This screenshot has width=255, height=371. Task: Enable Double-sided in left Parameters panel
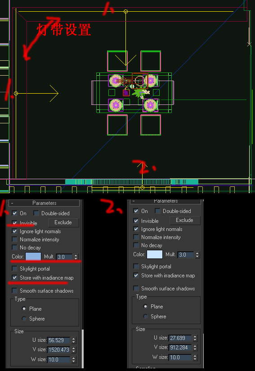pos(36,213)
